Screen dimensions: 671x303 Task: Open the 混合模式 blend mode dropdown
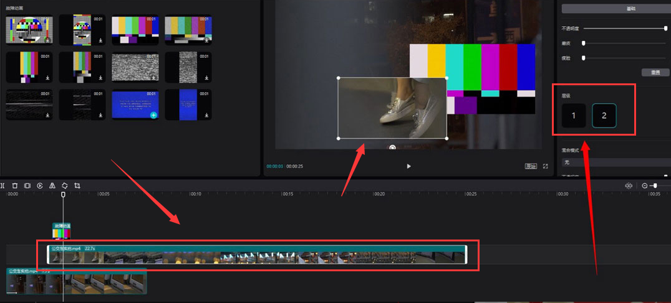click(x=614, y=162)
